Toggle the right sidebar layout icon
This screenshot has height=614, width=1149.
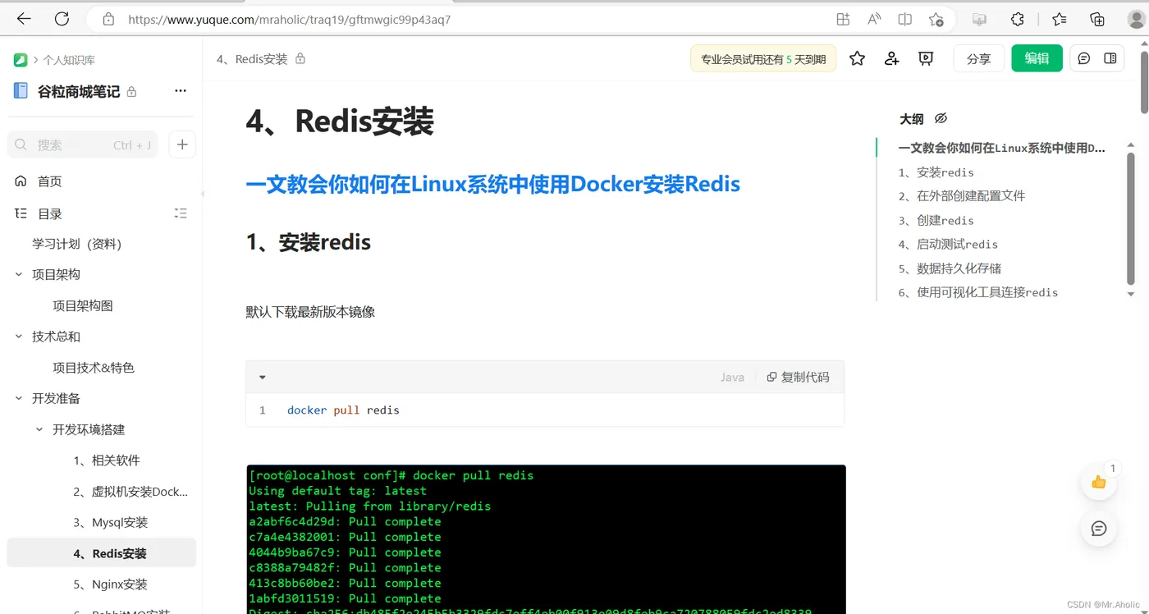tap(1110, 58)
